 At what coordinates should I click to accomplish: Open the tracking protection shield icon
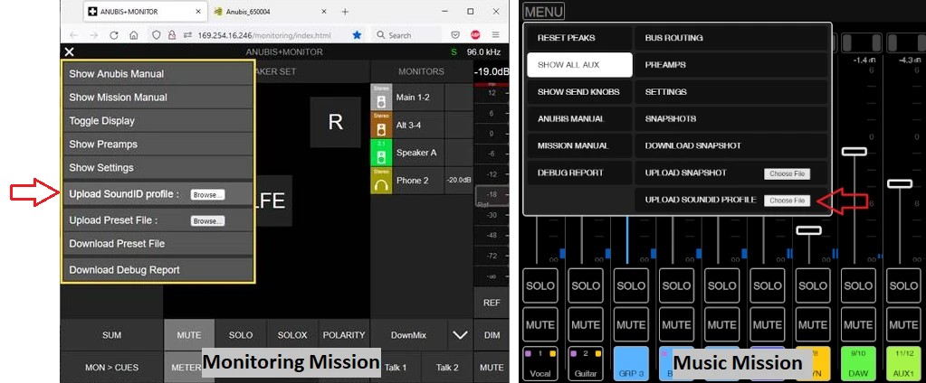click(157, 35)
